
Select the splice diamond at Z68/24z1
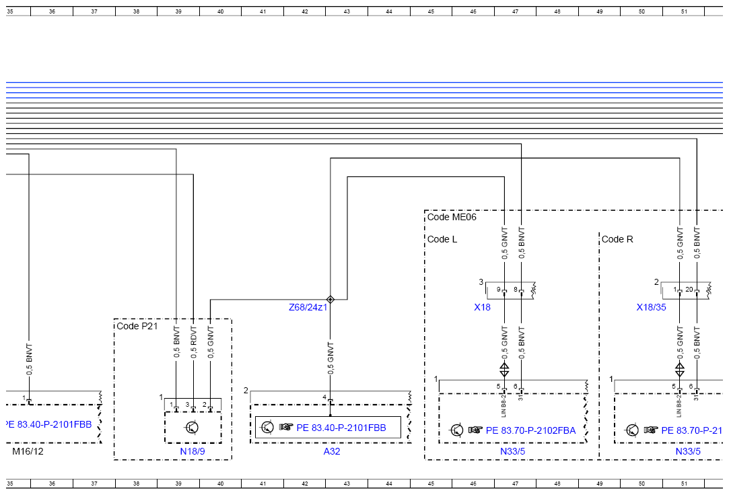pos(331,300)
